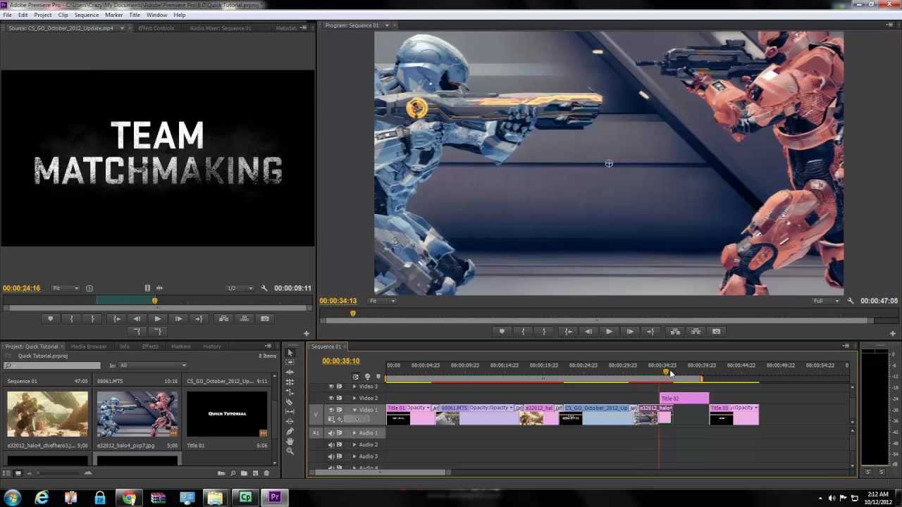Click Mark Out in Source monitor
The width and height of the screenshot is (902, 507).
click(x=92, y=319)
